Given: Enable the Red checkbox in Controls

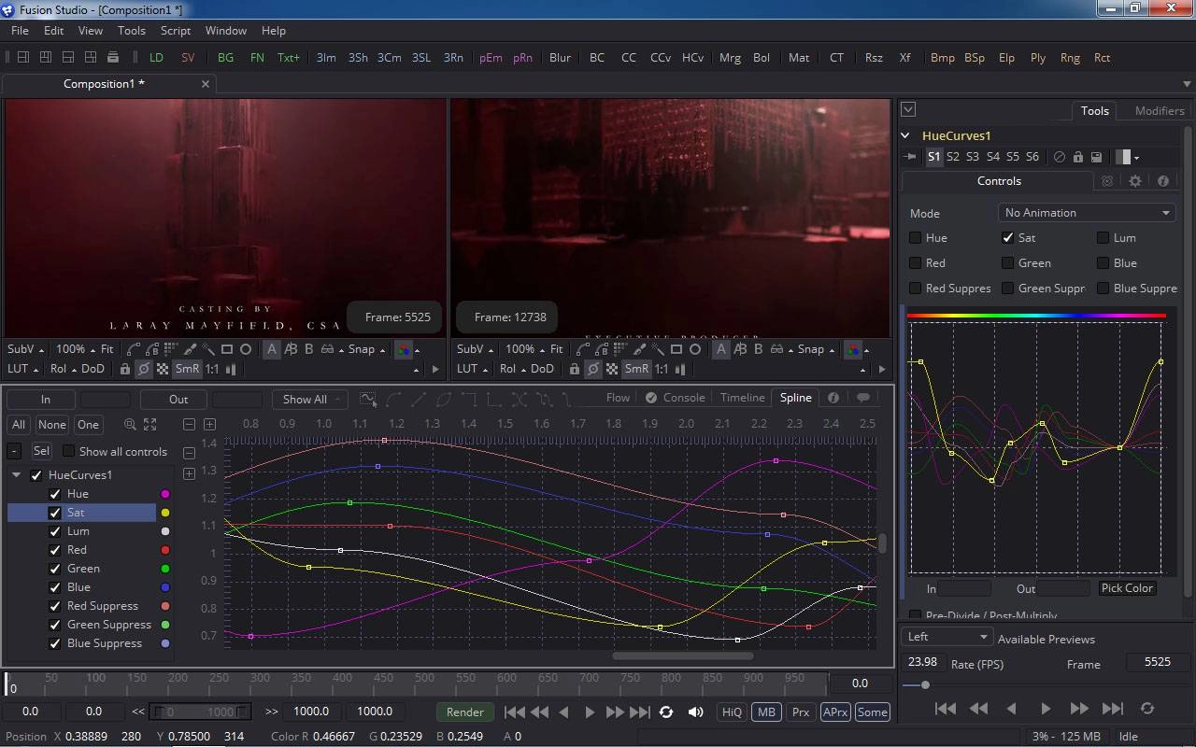Looking at the screenshot, I should (x=916, y=262).
